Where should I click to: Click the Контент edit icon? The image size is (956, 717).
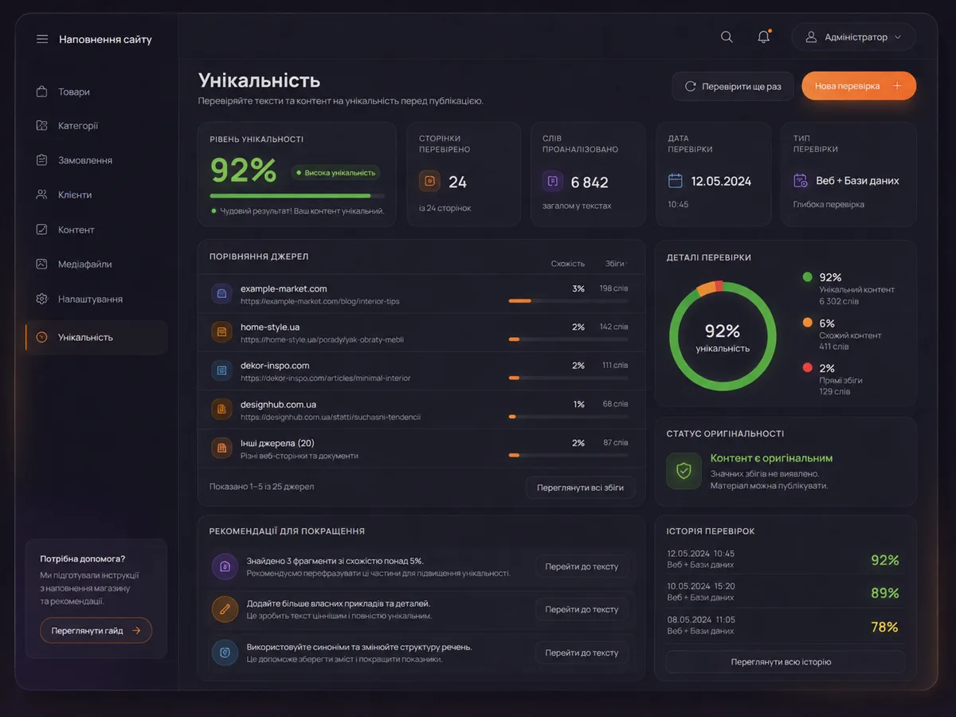pos(42,229)
